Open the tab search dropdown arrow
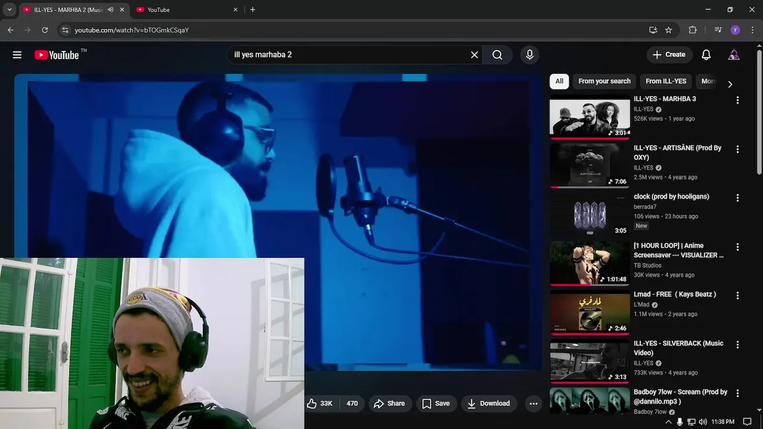The image size is (763, 429). 9,10
